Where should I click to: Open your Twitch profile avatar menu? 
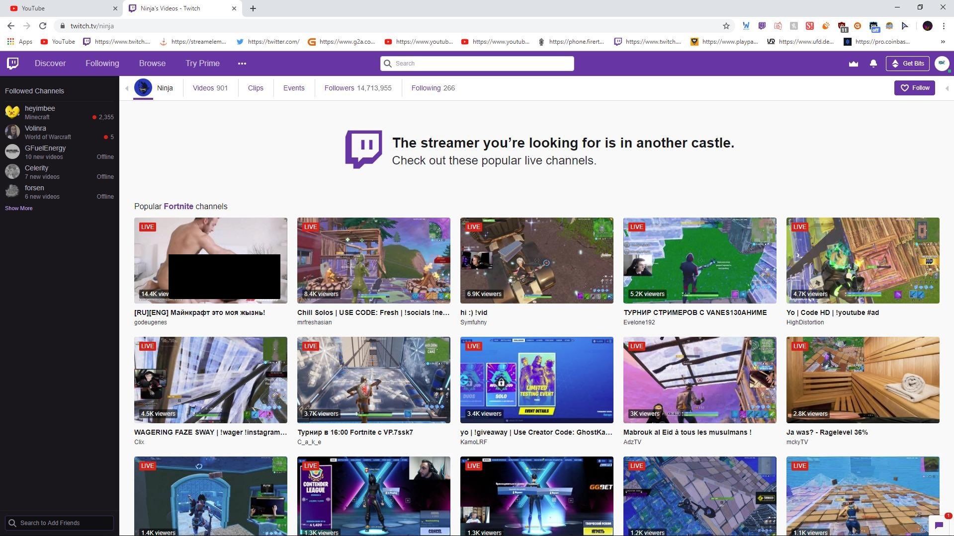pos(941,63)
